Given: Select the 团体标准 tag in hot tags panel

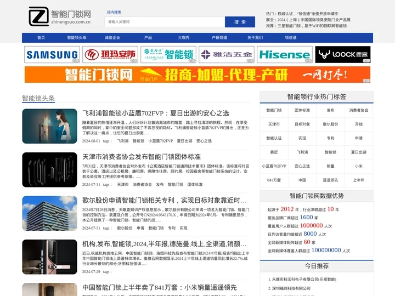Looking at the screenshot, I should coord(302,110).
